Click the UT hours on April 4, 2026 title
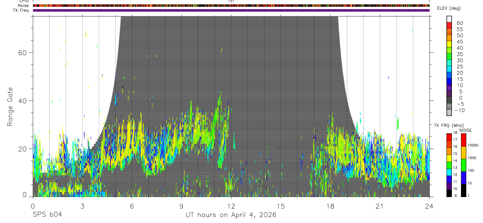This screenshot has width=483, height=223. coord(231,215)
